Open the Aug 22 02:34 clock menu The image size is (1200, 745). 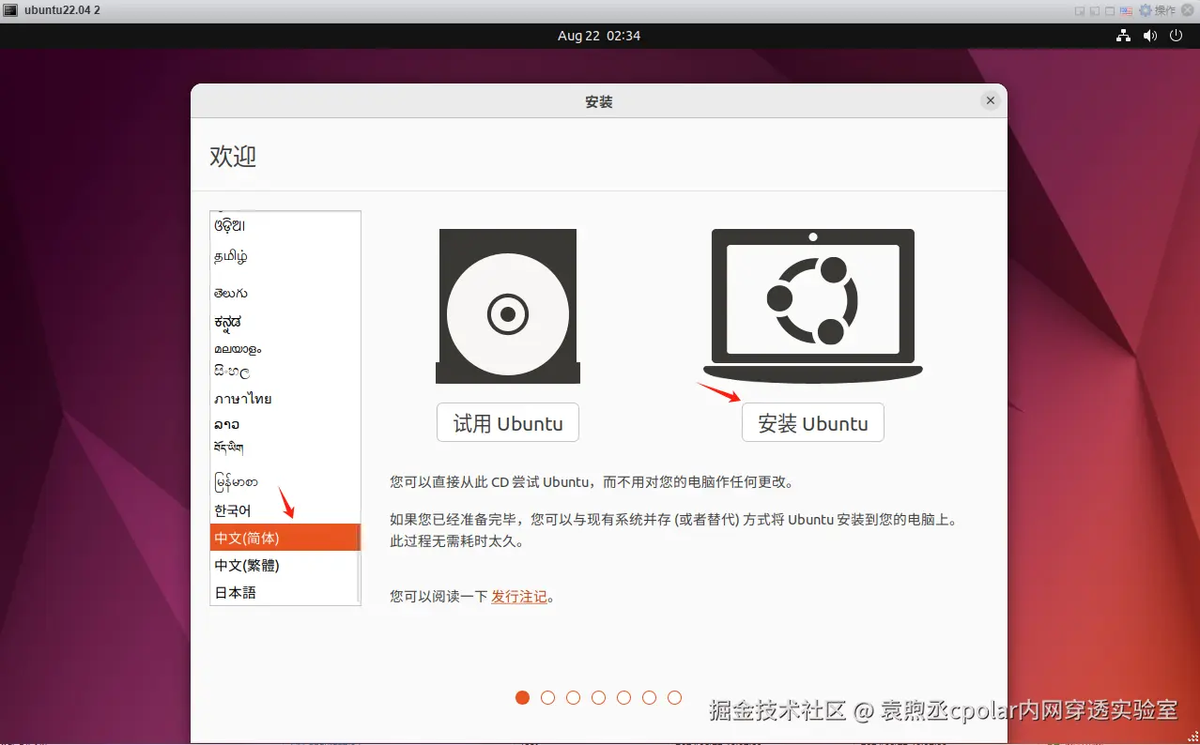tap(599, 36)
